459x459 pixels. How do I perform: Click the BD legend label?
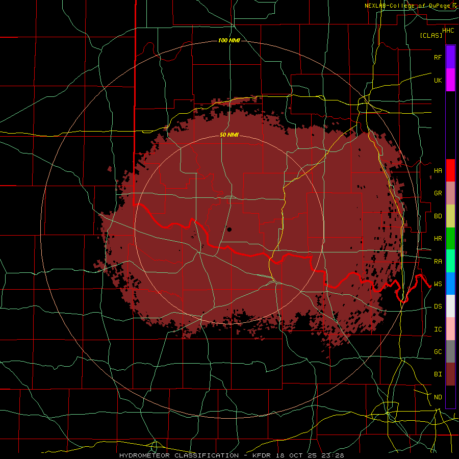tap(438, 216)
